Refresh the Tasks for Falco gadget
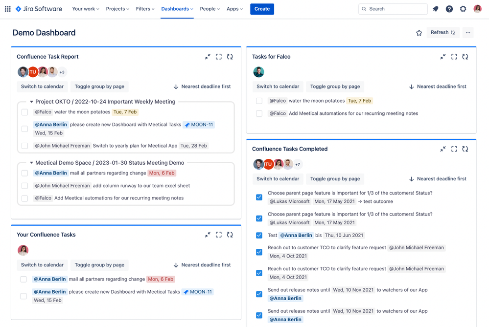This screenshot has width=489, height=327. pos(465,57)
